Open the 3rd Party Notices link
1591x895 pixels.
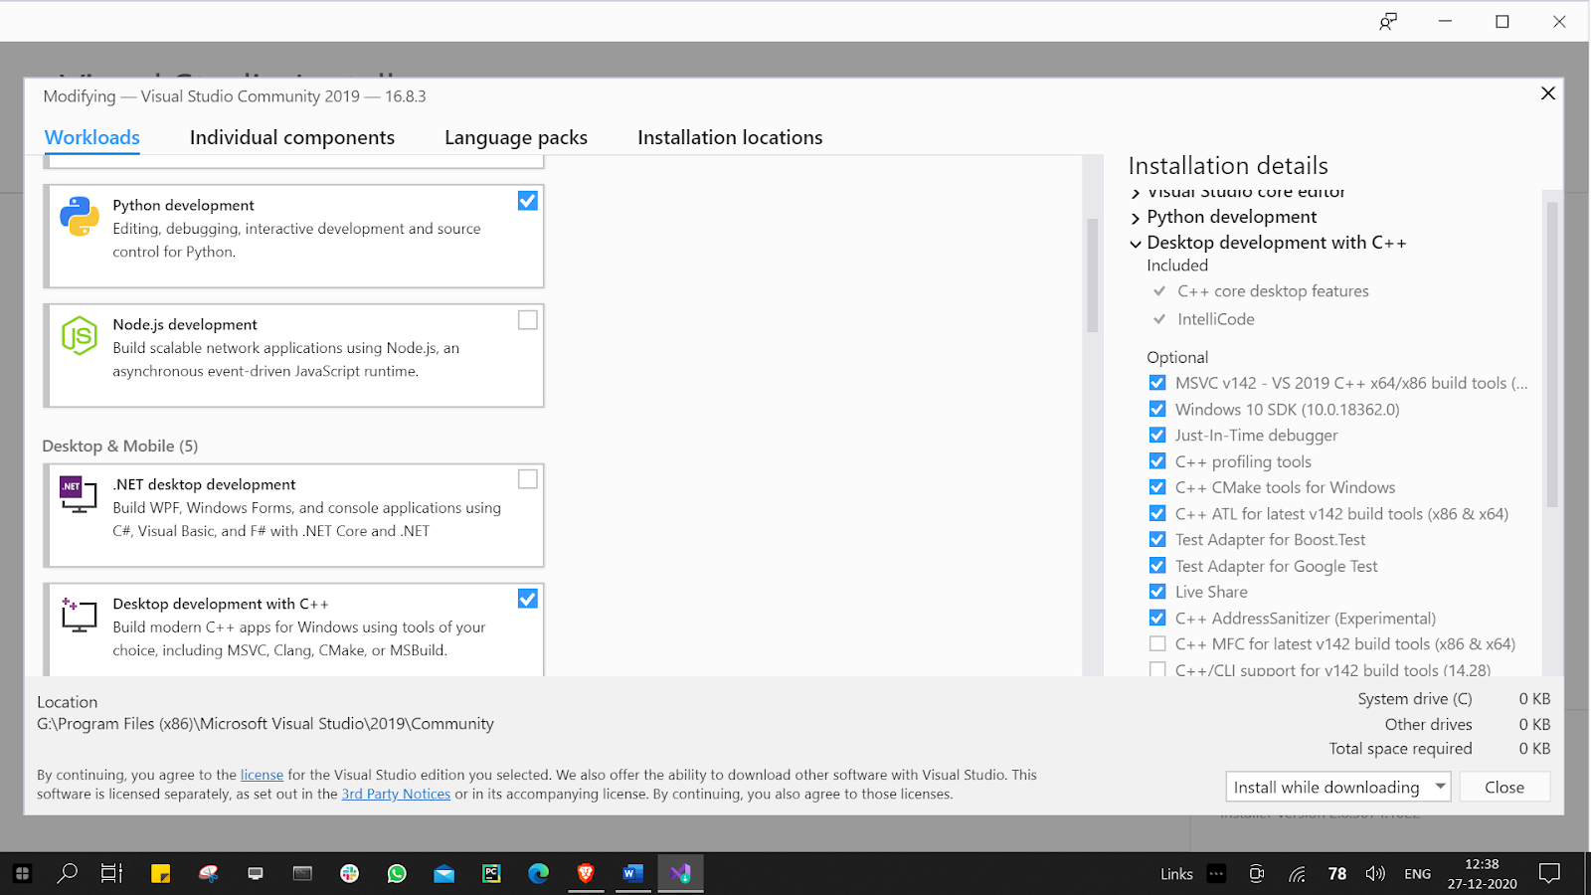[396, 794]
